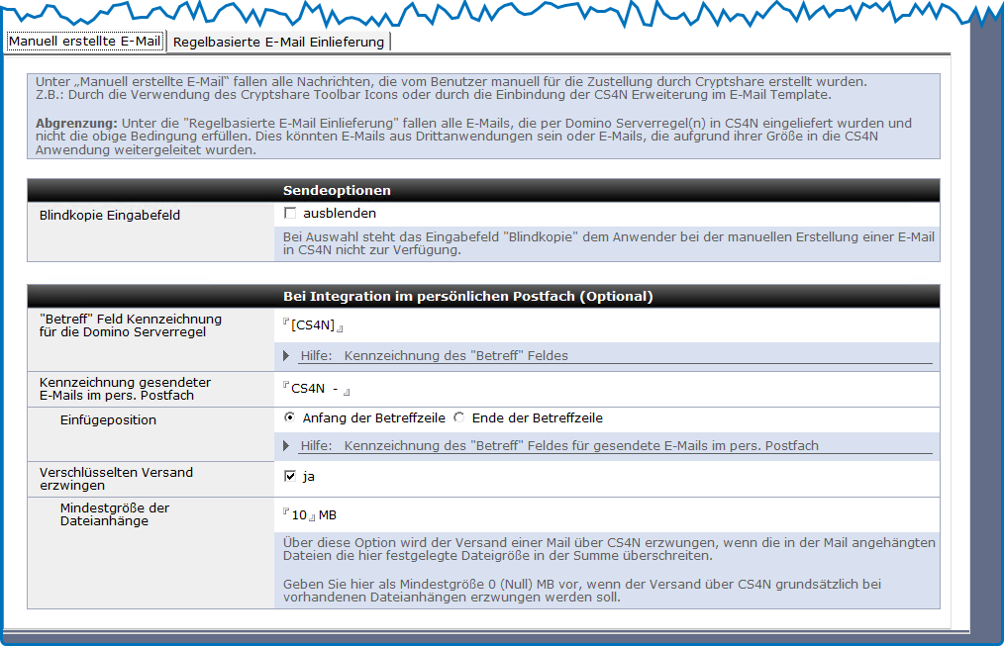Screen dimensions: 1004x646
Task: Select the Anfang der Betreffzeile radio button
Action: point(289,417)
